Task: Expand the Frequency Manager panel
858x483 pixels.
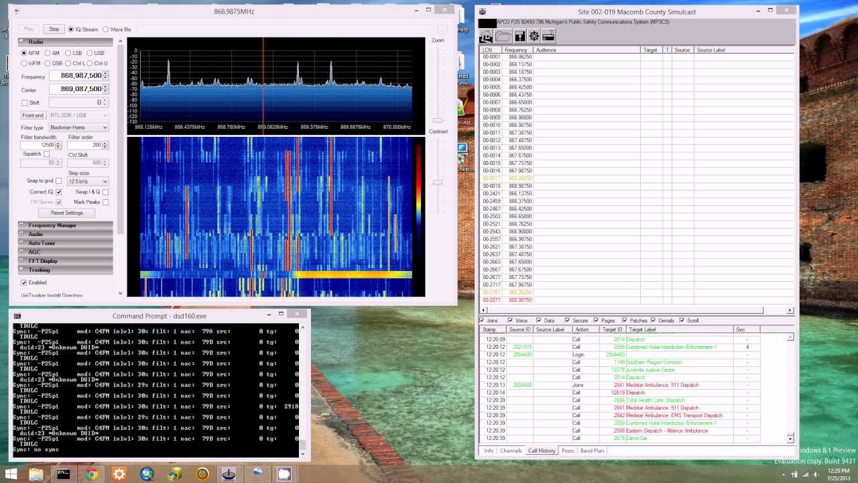Action: (66, 225)
